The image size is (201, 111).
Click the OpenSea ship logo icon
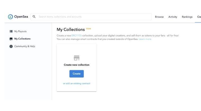10,17
